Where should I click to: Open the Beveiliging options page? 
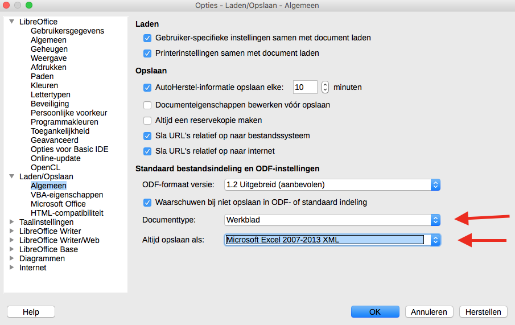pyautogui.click(x=50, y=104)
